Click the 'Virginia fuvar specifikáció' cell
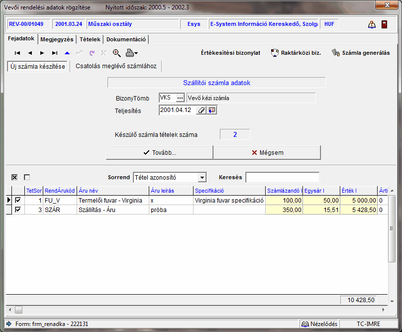Screen dimensions: 402x332 (229, 201)
